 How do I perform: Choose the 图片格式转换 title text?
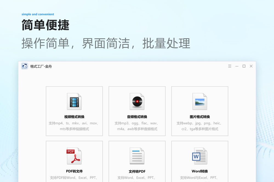pyautogui.click(x=200, y=117)
